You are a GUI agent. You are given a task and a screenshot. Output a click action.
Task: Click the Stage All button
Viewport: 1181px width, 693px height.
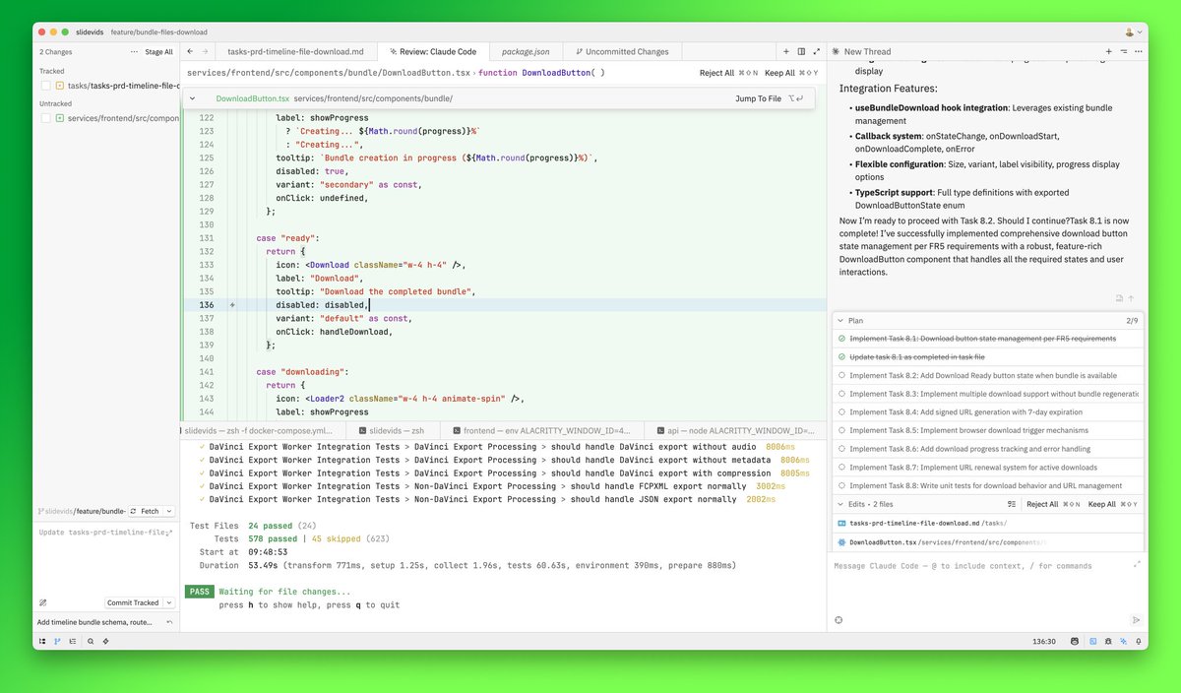(x=158, y=51)
